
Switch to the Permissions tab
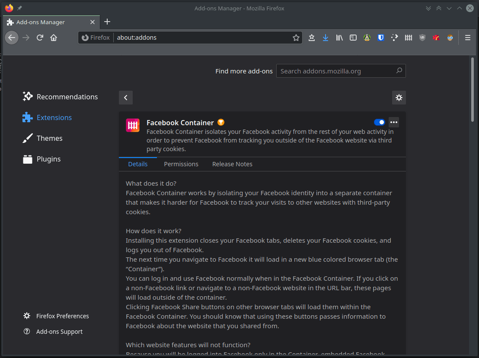pos(181,164)
